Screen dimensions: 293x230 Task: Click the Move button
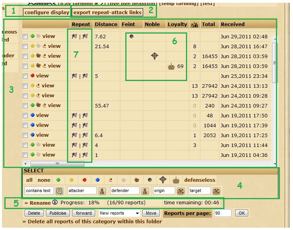151,213
